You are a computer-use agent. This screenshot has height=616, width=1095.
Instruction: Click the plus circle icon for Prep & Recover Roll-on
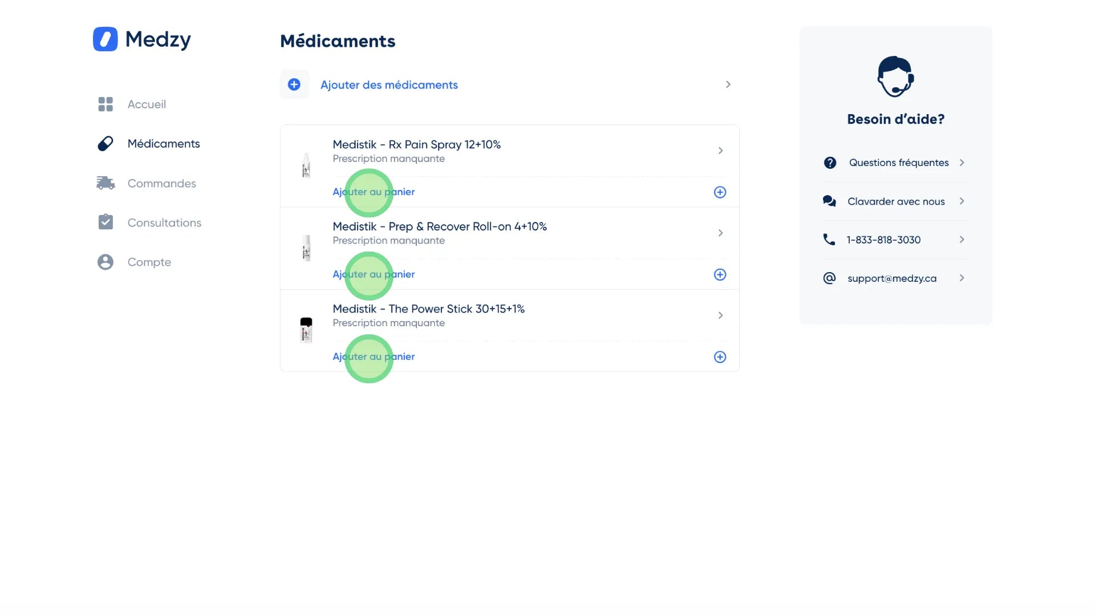[720, 274]
